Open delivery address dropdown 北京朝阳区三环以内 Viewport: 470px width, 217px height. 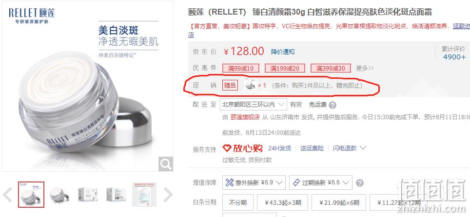[254, 105]
